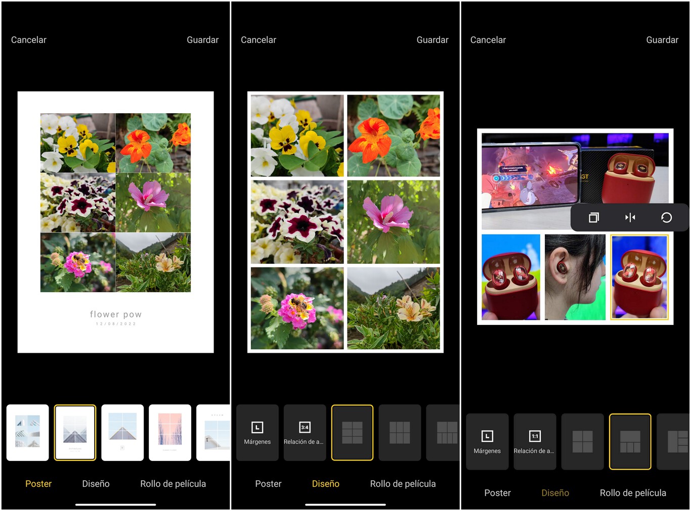Screen dimensions: 691x511
Task: Open the 3:4 Relación de aspecto option
Action: (305, 432)
